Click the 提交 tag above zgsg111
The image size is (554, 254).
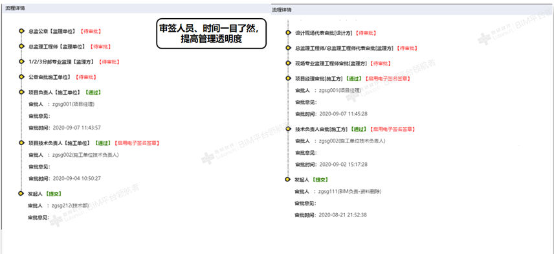320,179
